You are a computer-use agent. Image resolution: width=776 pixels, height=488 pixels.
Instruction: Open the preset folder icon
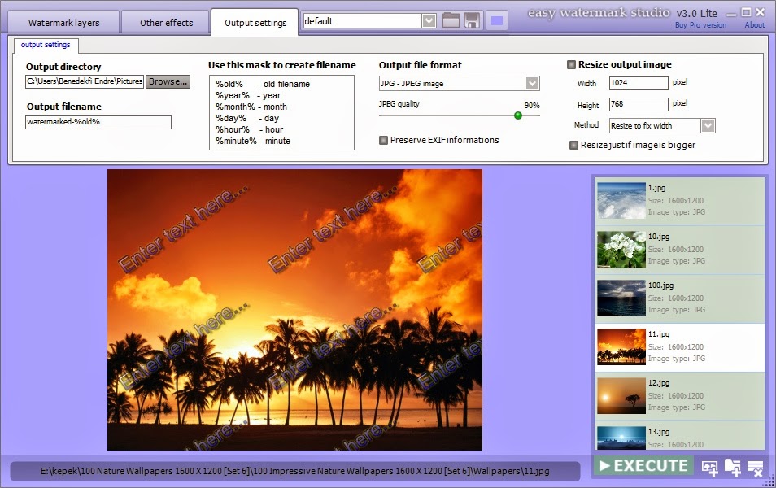tap(451, 21)
